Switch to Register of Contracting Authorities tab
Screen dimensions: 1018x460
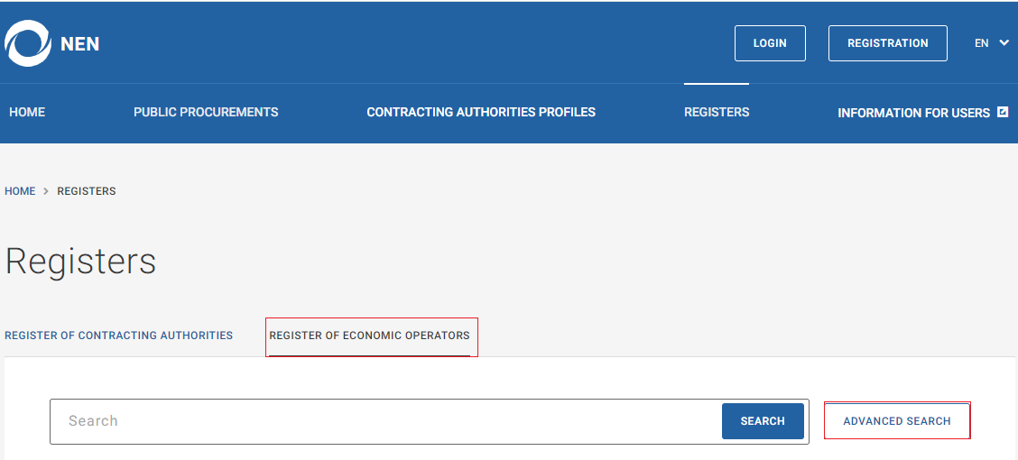(119, 336)
